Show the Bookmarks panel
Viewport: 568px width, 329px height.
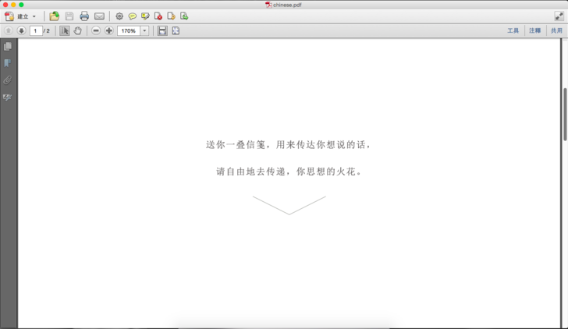tap(8, 63)
